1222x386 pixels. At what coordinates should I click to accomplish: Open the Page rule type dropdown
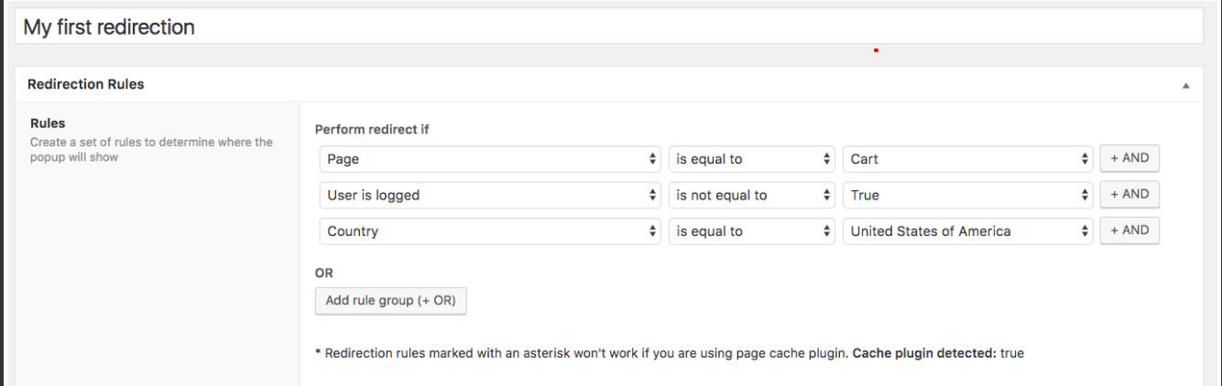click(490, 159)
